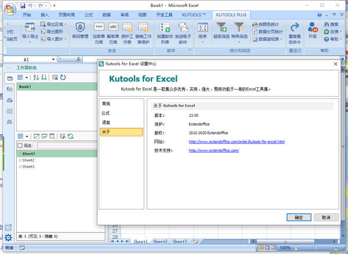The image size is (348, 254).
Task: Switch to Page Layout view in status bar
Action: coord(267,248)
